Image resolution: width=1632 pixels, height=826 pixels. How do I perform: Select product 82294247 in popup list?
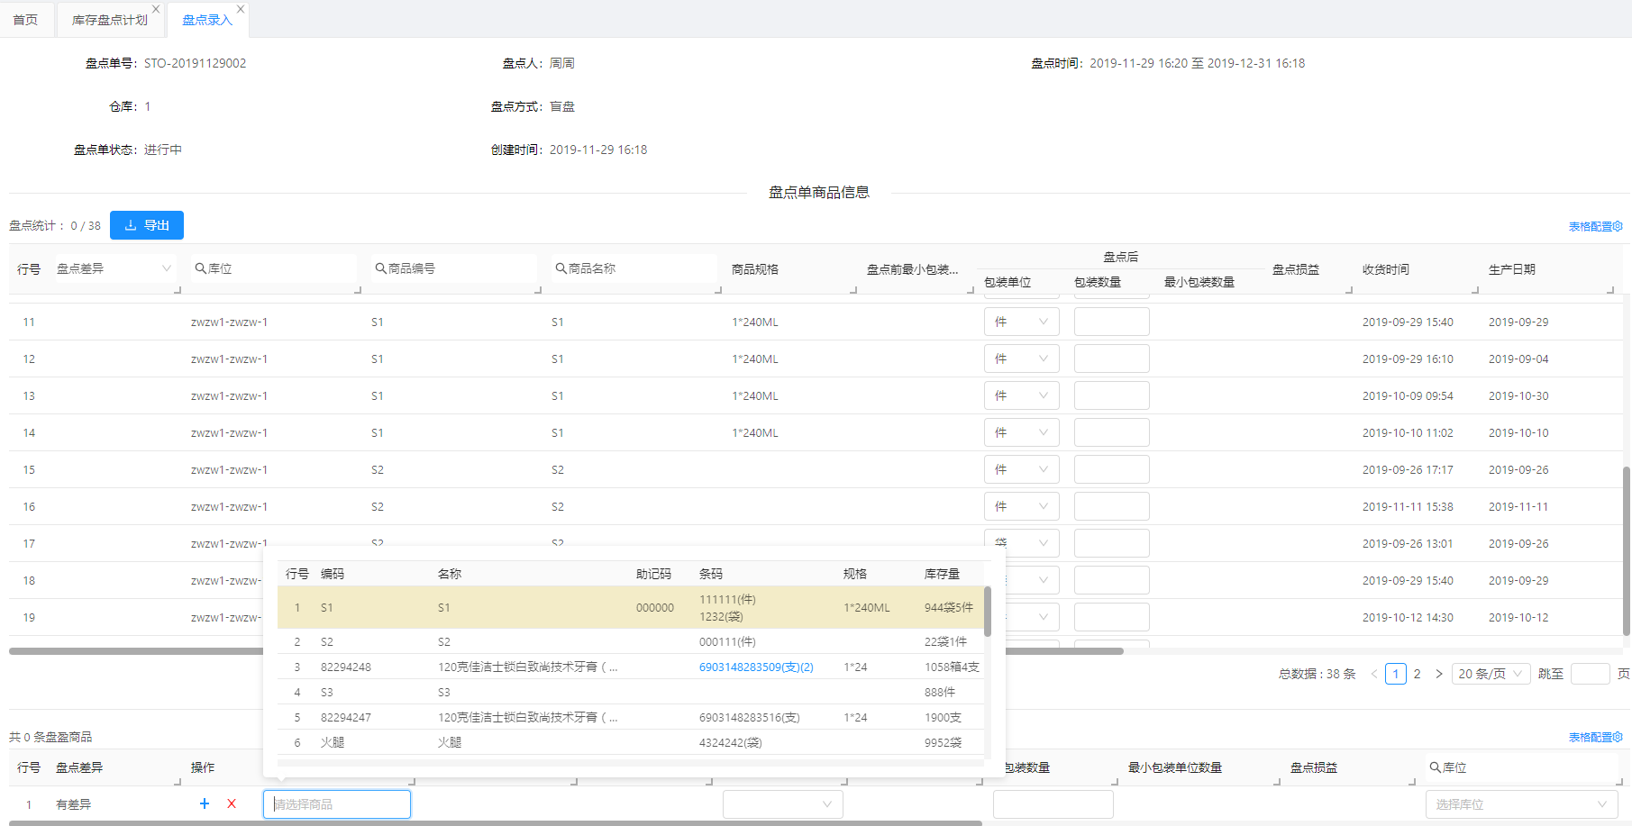631,717
